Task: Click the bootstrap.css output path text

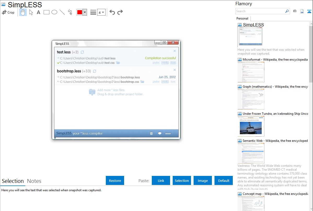Action: 99,82
